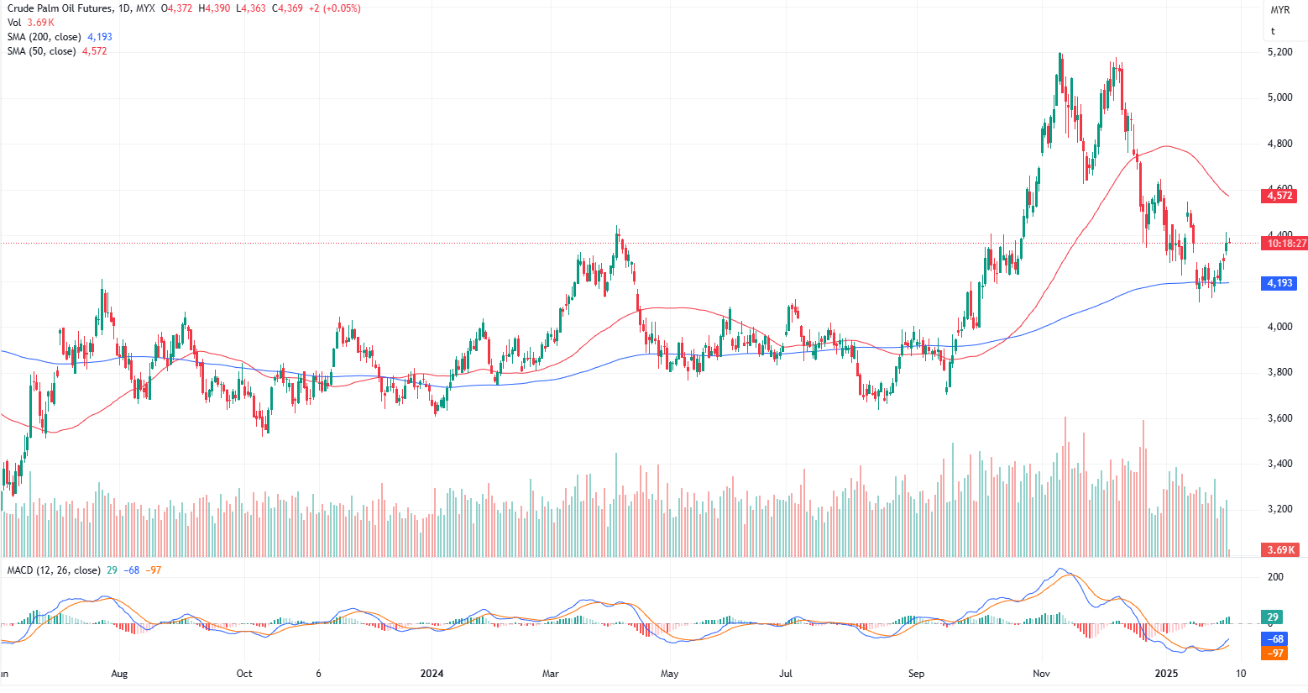This screenshot has width=1308, height=693.
Task: Click the 2025 label on time axis
Action: pos(1167,674)
